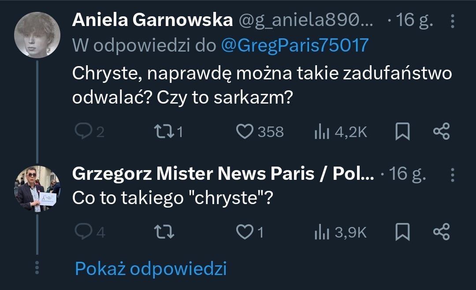Bookmark Aniela Garnowska's tweet

pos(402,132)
